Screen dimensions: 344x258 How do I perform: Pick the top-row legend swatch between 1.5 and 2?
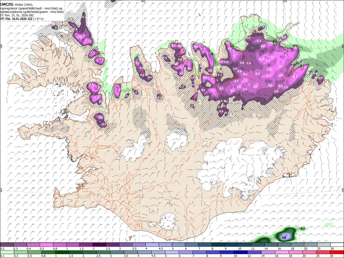pyautogui.click(x=86, y=245)
